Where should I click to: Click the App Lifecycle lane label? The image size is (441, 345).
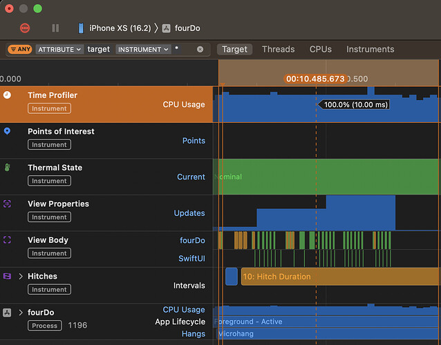coord(180,322)
